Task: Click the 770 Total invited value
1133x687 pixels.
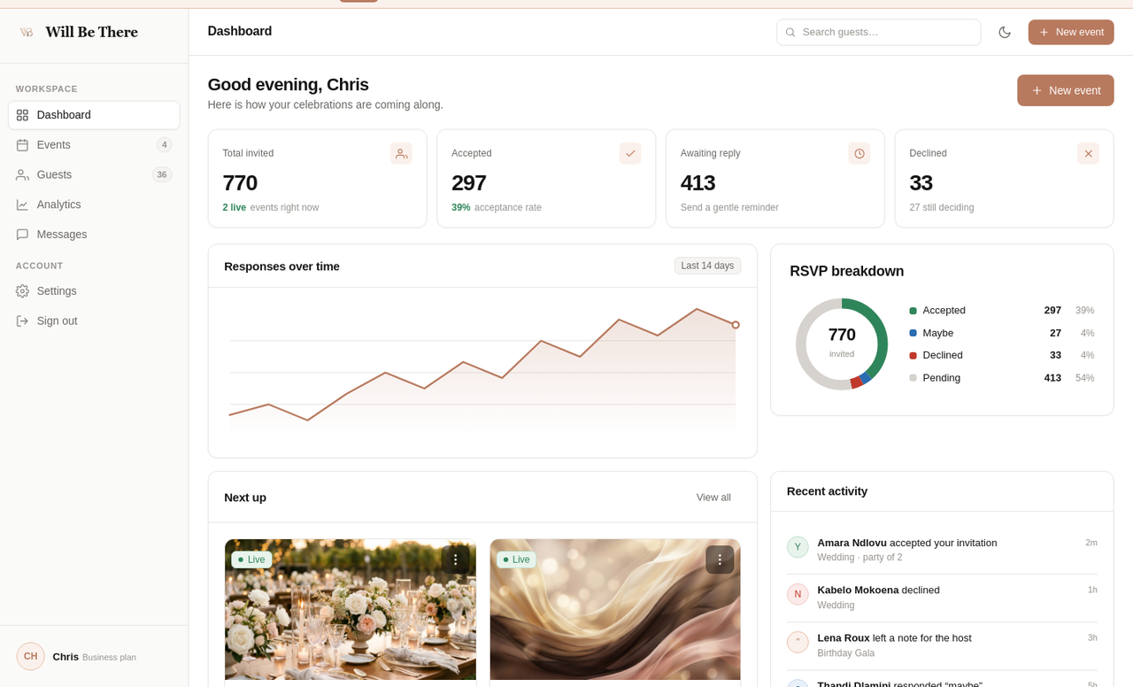Action: [240, 182]
